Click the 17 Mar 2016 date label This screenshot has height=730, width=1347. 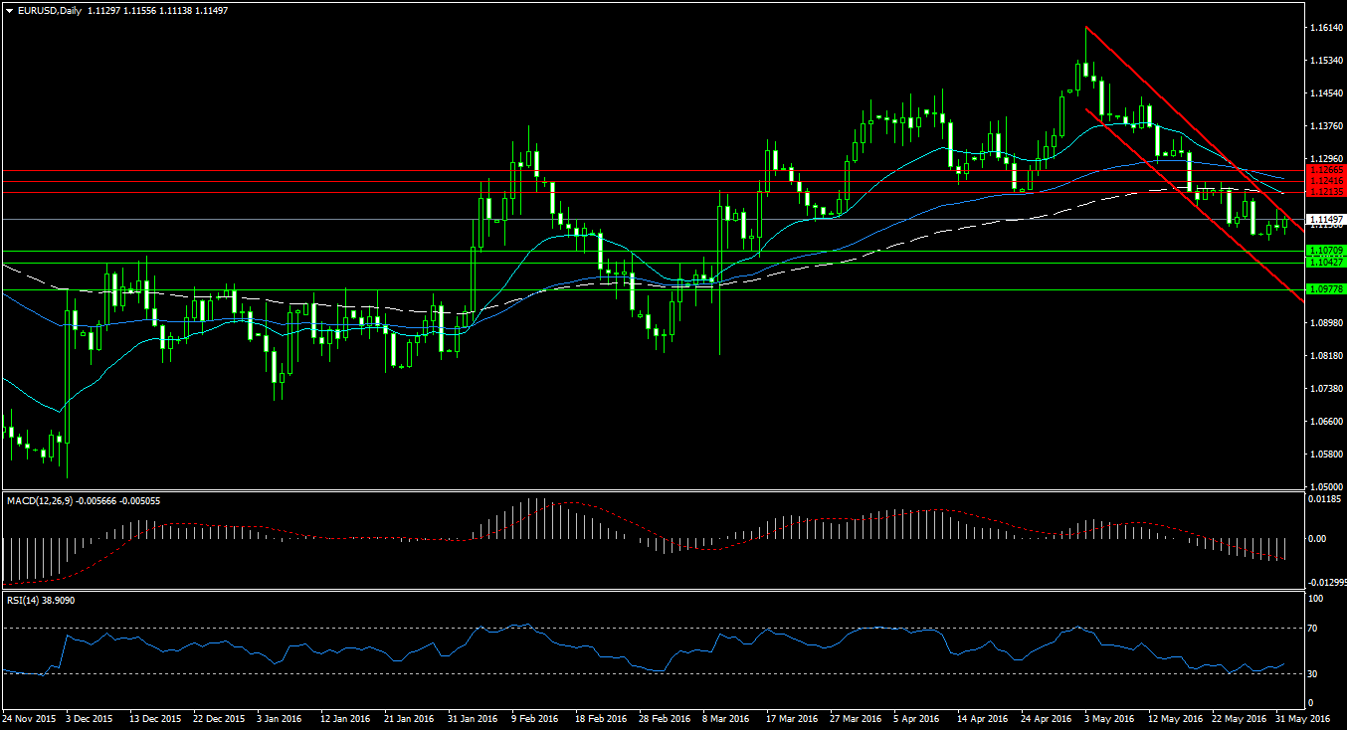coord(793,717)
